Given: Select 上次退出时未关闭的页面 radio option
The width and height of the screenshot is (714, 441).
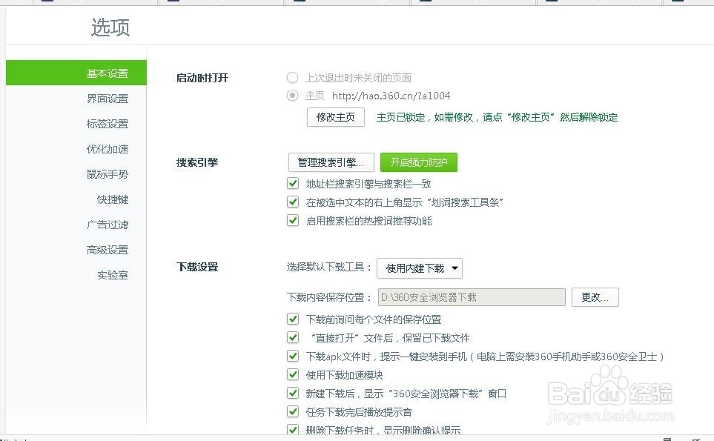Looking at the screenshot, I should point(292,77).
